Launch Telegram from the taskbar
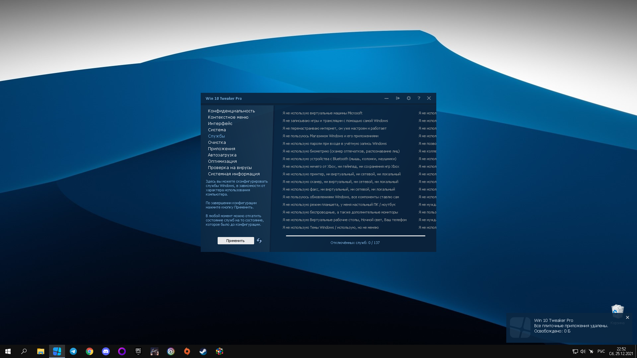Image resolution: width=637 pixels, height=358 pixels. 73,351
